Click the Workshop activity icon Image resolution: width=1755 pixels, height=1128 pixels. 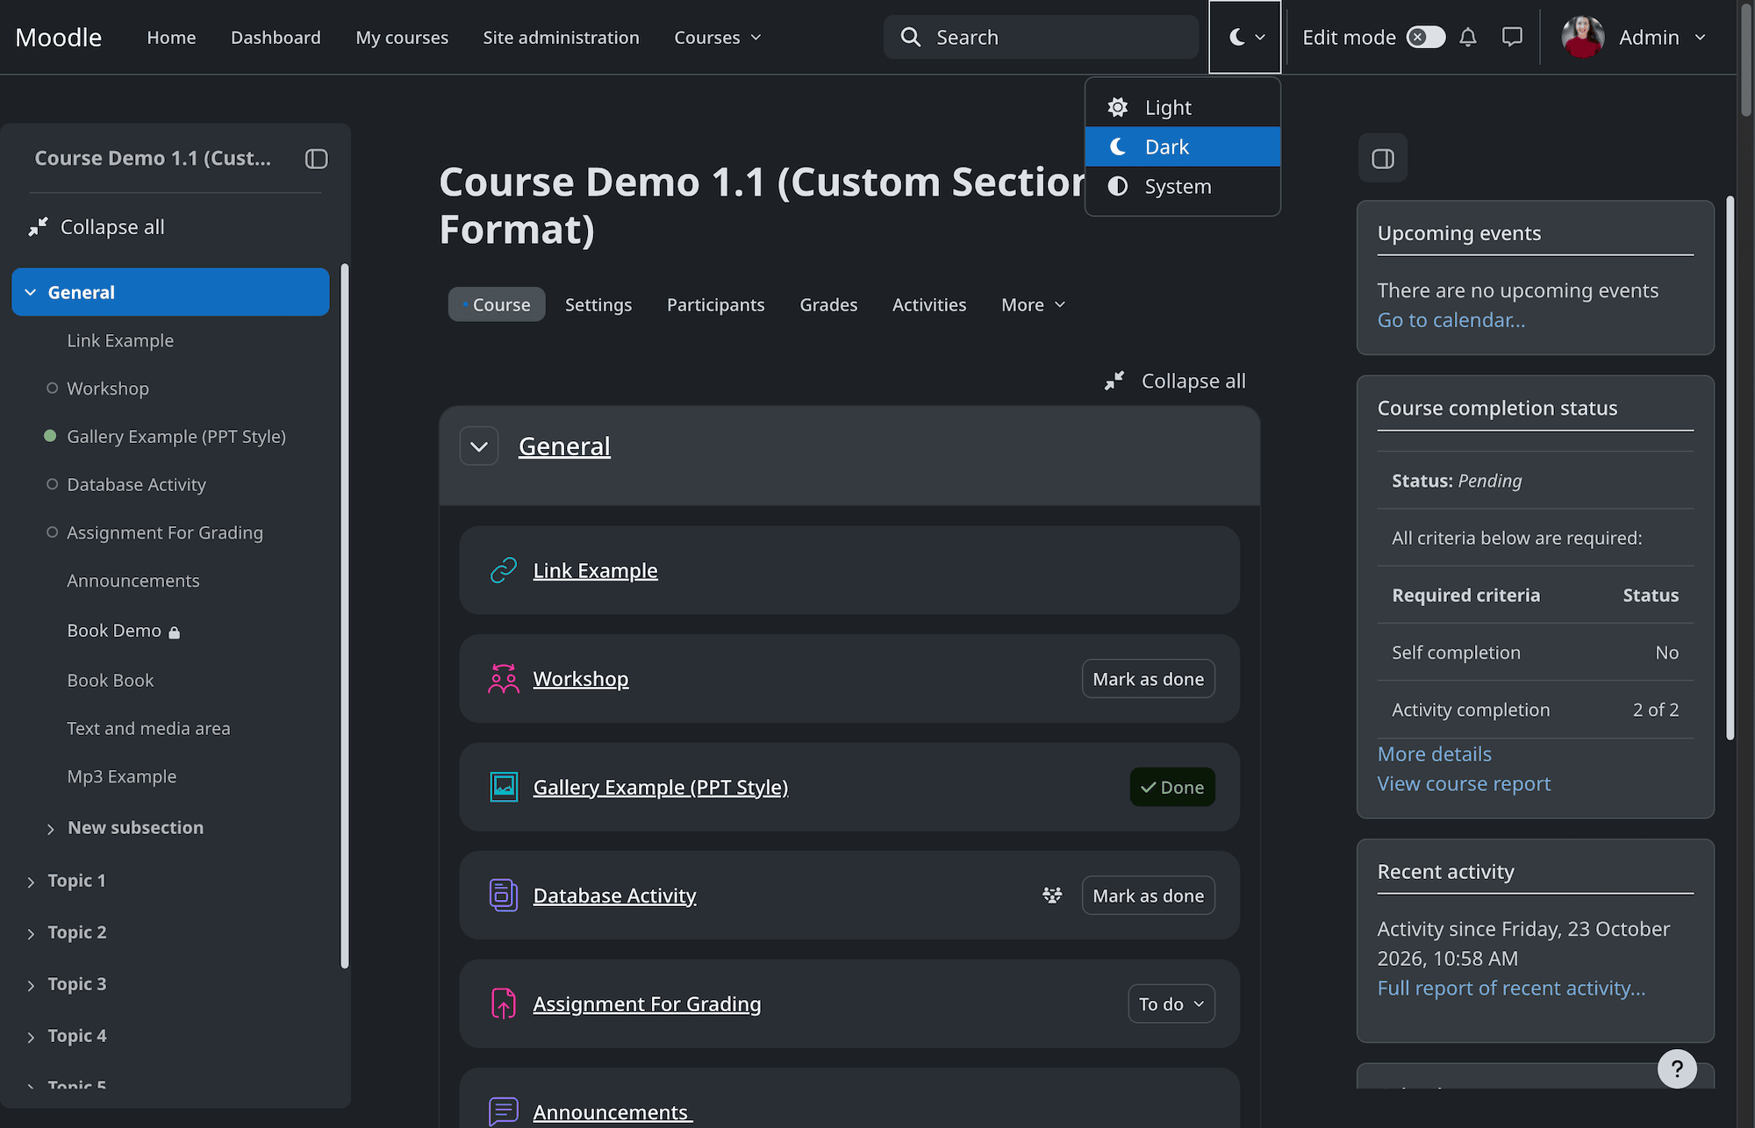coord(504,679)
